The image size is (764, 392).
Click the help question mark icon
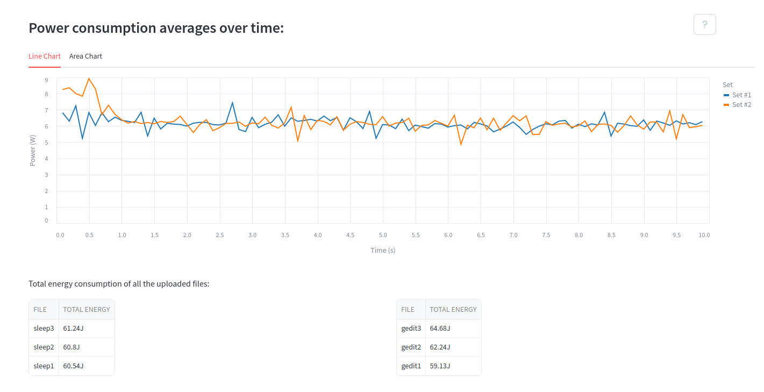[704, 24]
